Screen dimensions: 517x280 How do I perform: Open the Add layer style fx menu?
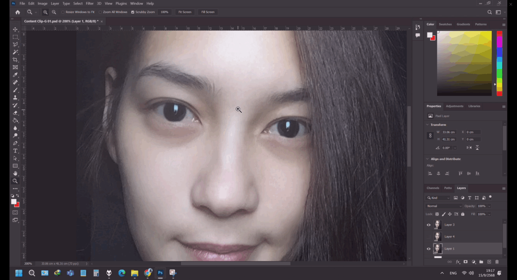pyautogui.click(x=457, y=262)
